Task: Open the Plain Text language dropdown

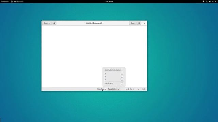Action: [x=102, y=89]
